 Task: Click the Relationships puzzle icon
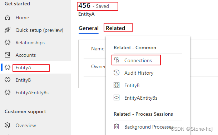click(8, 42)
